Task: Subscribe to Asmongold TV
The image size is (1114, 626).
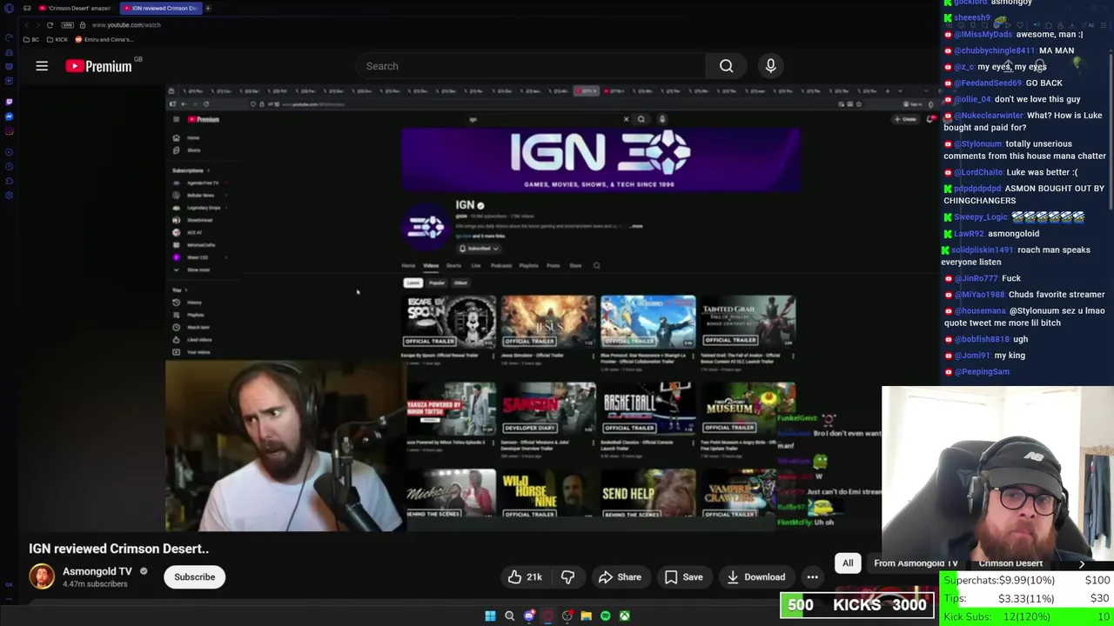Action: pos(194,577)
